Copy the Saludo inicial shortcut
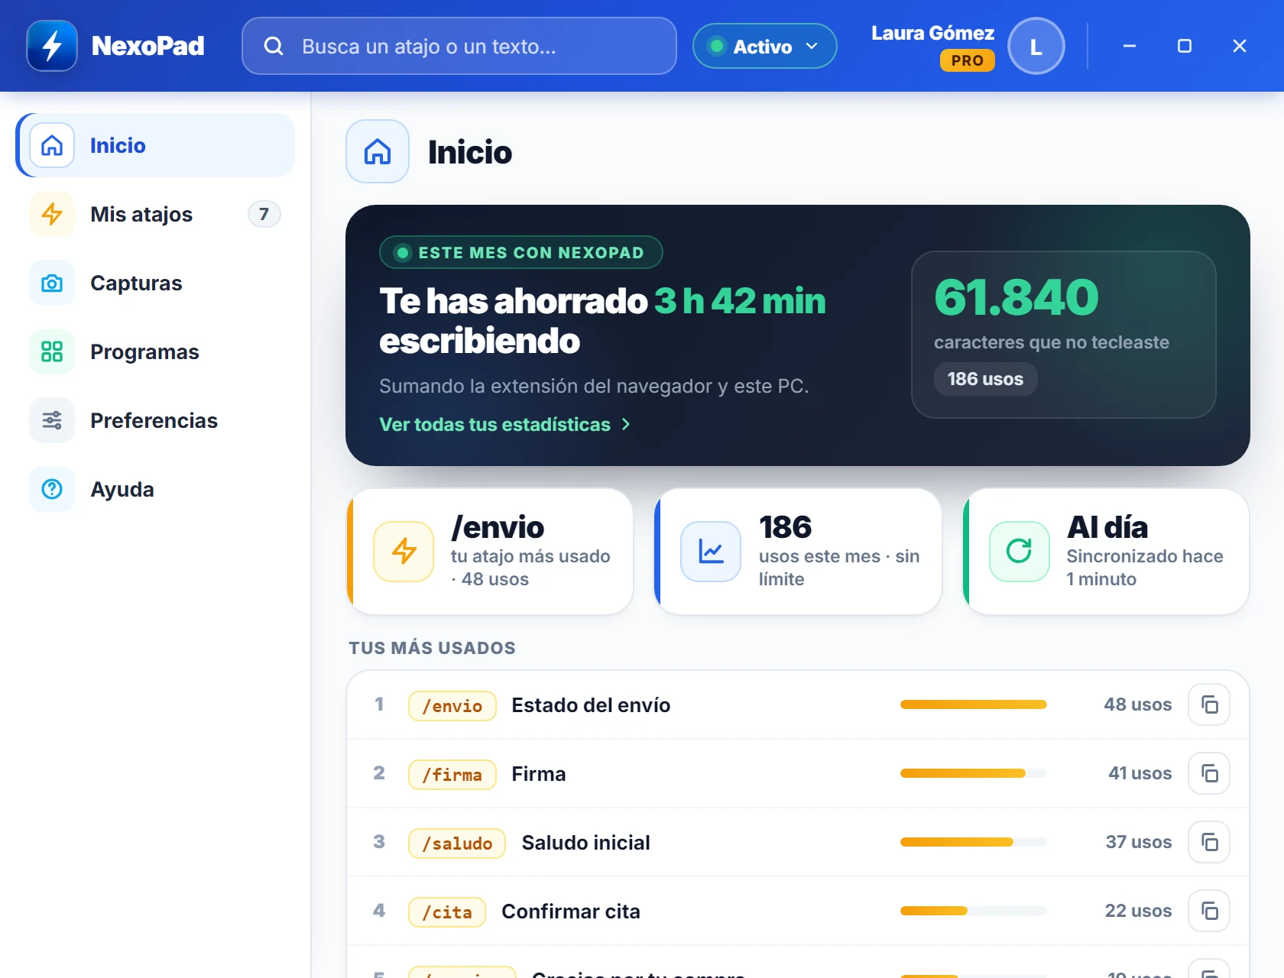 (1209, 842)
